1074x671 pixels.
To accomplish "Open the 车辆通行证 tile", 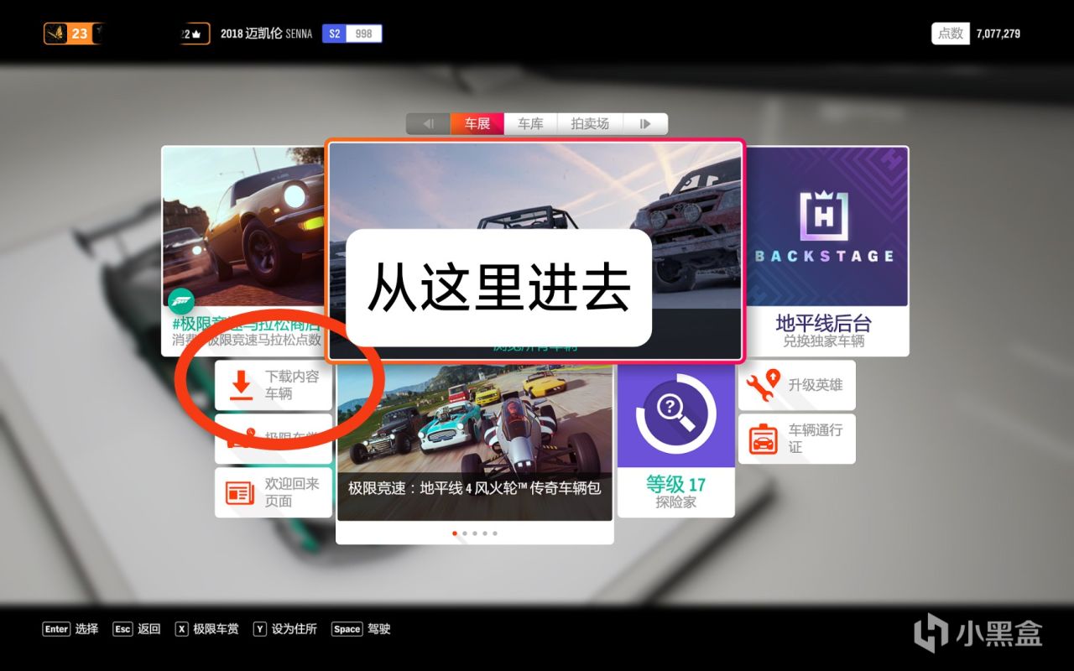I will click(797, 439).
